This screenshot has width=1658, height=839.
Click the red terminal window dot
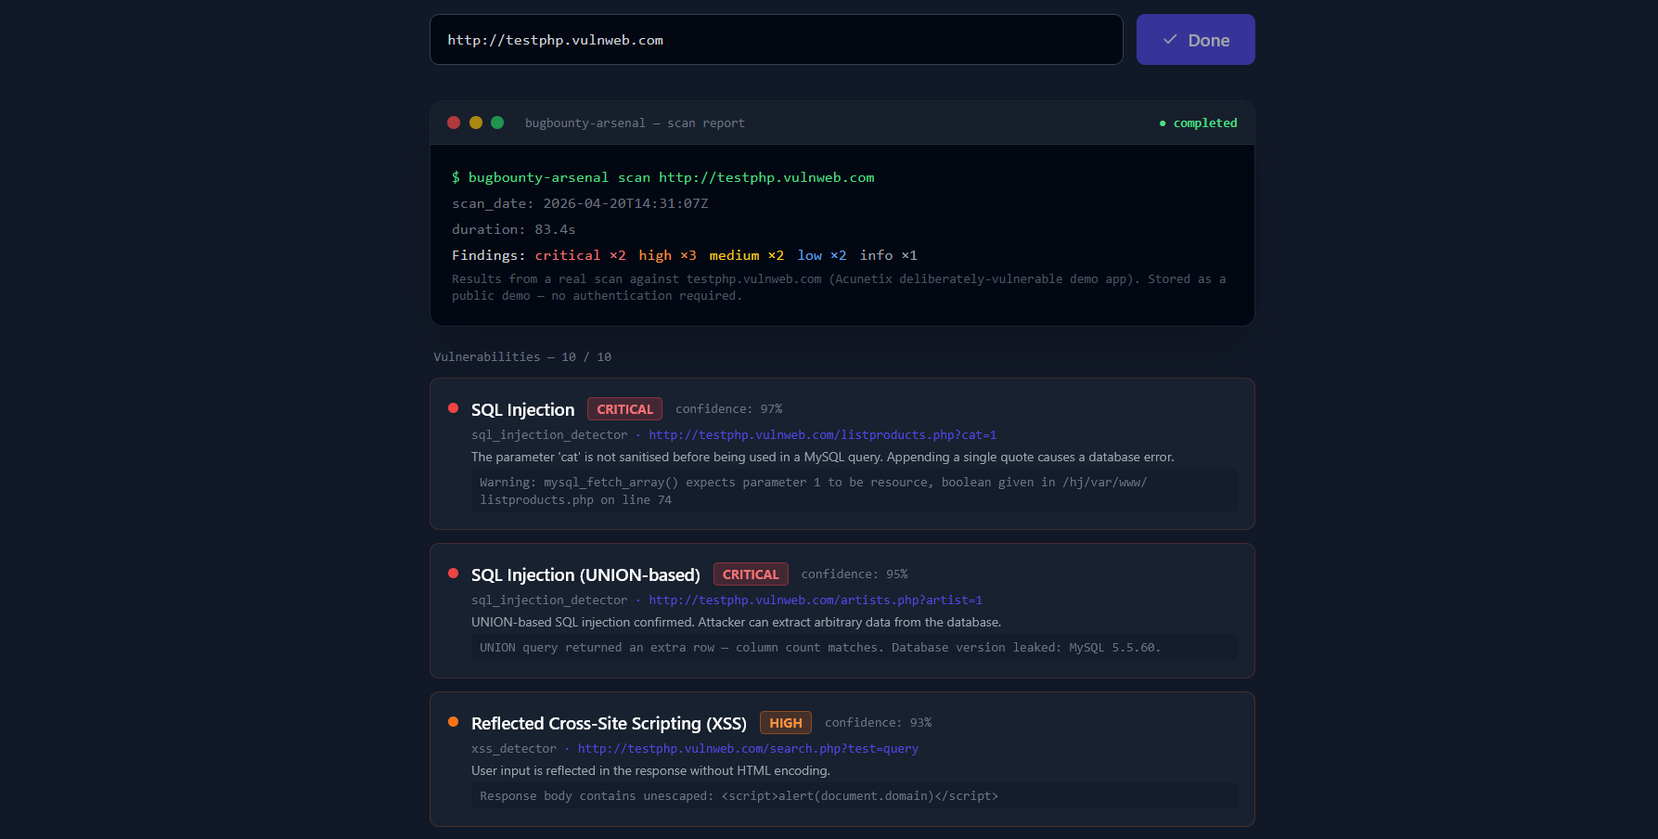[454, 123]
